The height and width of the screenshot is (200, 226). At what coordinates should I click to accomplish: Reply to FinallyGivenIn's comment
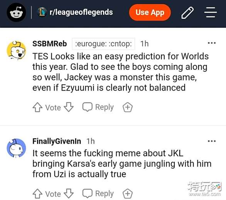[x=98, y=194]
